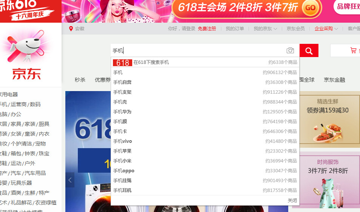
Task: Open the 手机/运营商/数码 category
Action: coord(20,104)
